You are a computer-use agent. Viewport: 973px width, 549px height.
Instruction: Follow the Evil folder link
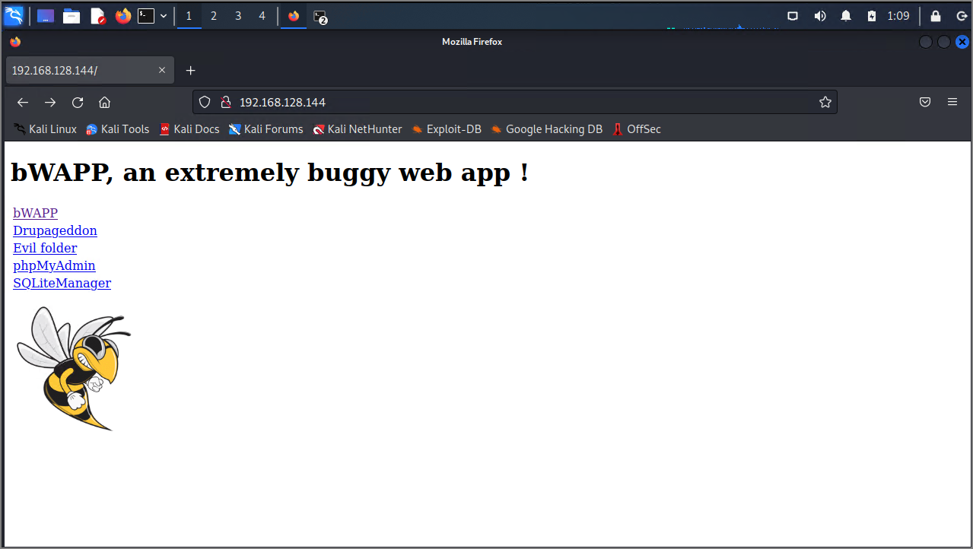coord(45,248)
